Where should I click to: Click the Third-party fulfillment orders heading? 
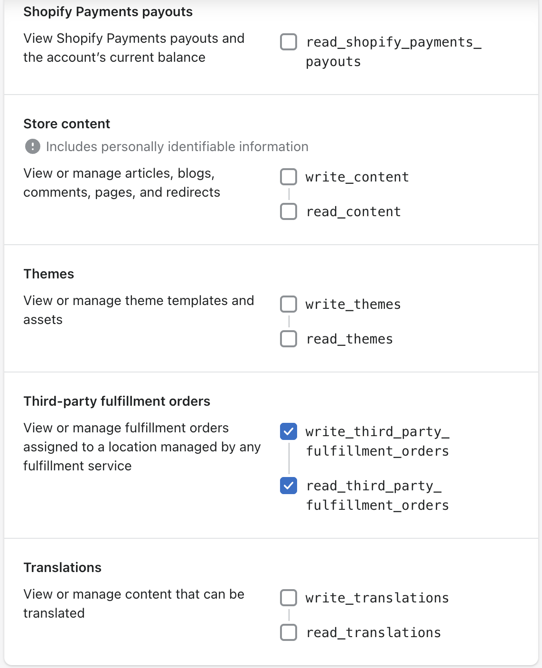tap(117, 401)
